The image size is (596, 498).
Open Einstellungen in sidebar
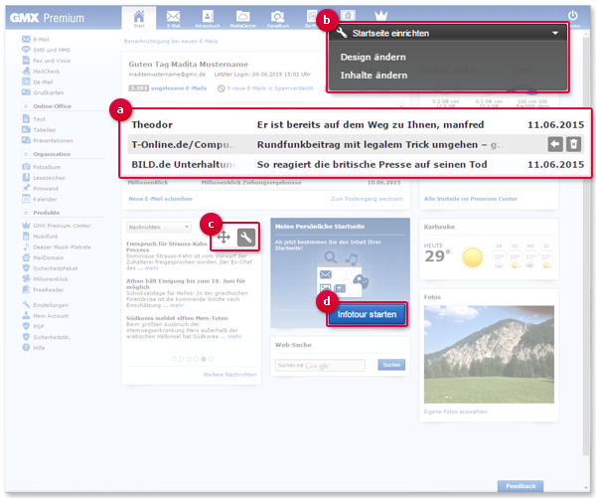tap(46, 305)
